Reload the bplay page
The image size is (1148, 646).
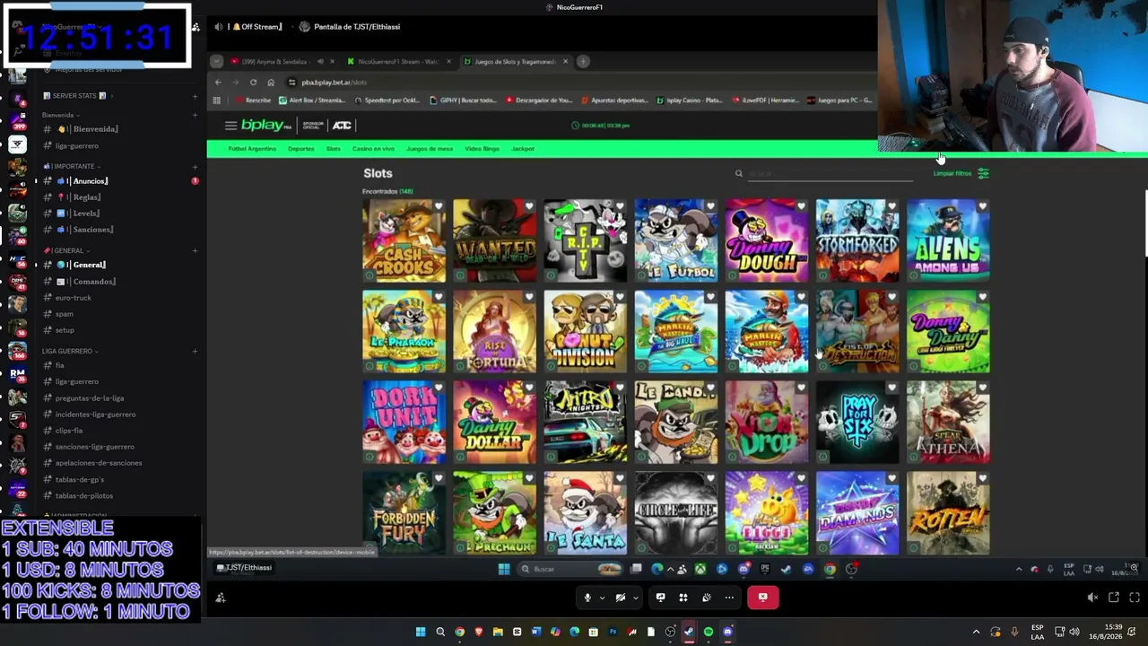pos(253,83)
